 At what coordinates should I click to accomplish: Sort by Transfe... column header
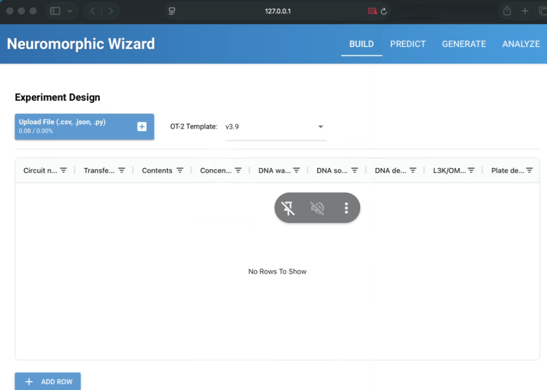click(x=99, y=170)
